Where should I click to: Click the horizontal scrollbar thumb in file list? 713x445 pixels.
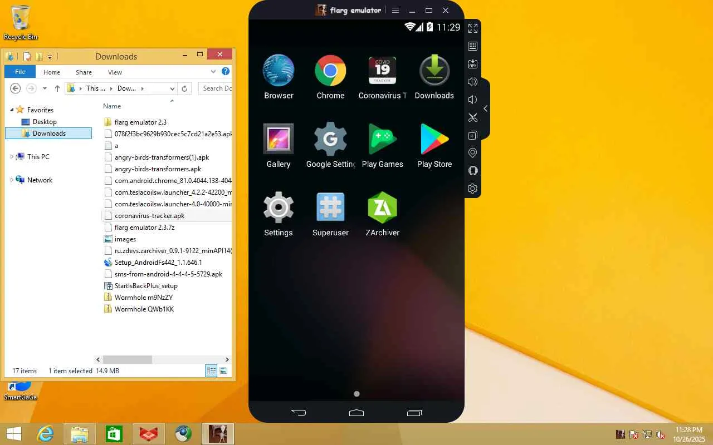coord(128,360)
